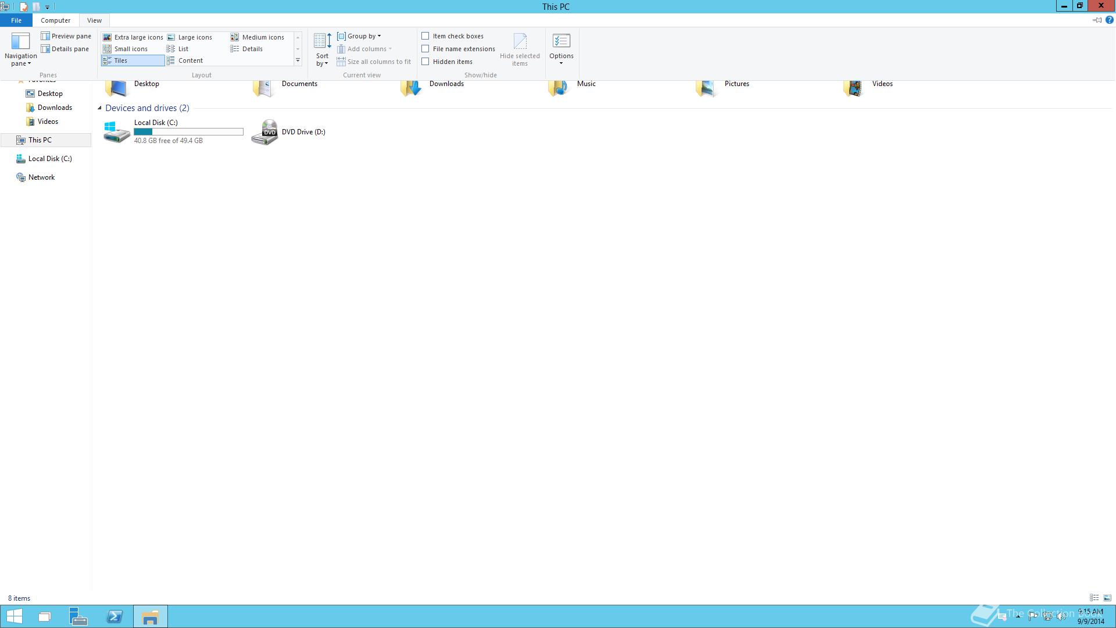Image resolution: width=1116 pixels, height=628 pixels.
Task: Click '40.8 GB free of 49.4 GB' text
Action: 168,141
